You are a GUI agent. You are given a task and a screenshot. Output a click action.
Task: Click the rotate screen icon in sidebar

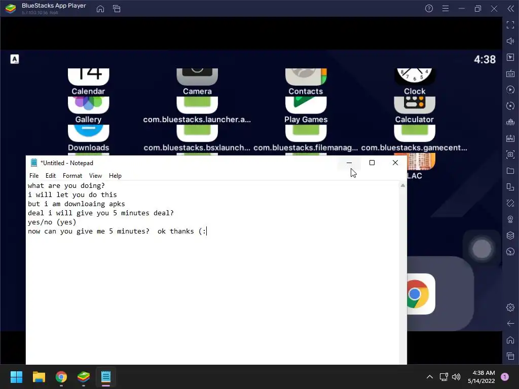point(510,203)
